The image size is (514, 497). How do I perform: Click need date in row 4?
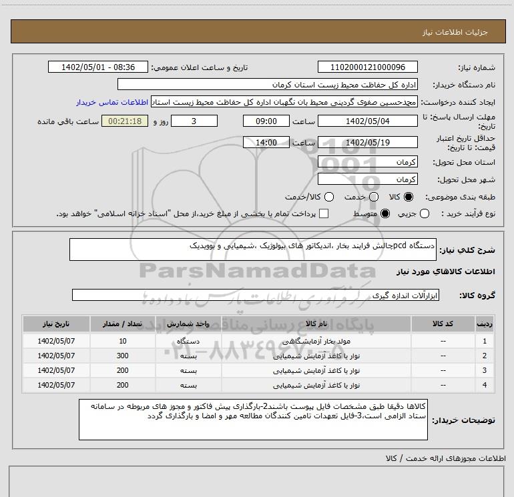click(56, 386)
